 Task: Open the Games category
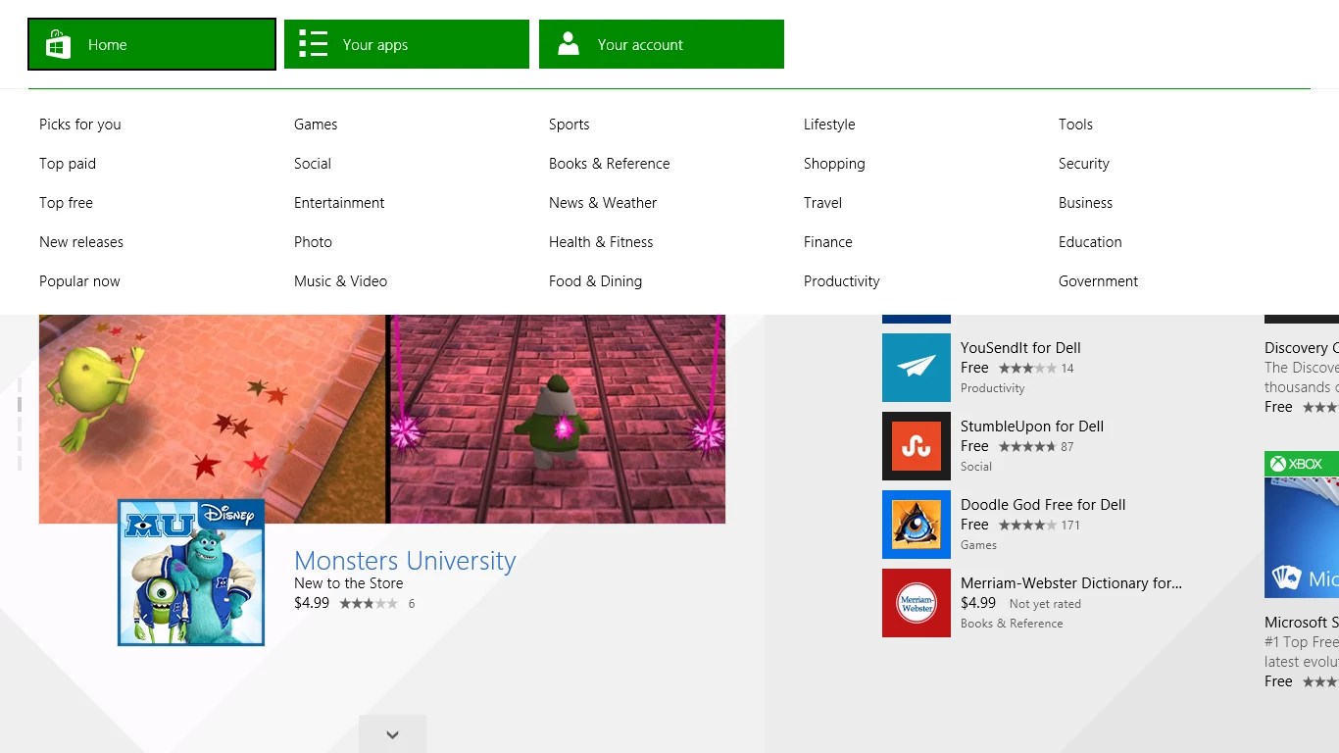[x=316, y=125]
